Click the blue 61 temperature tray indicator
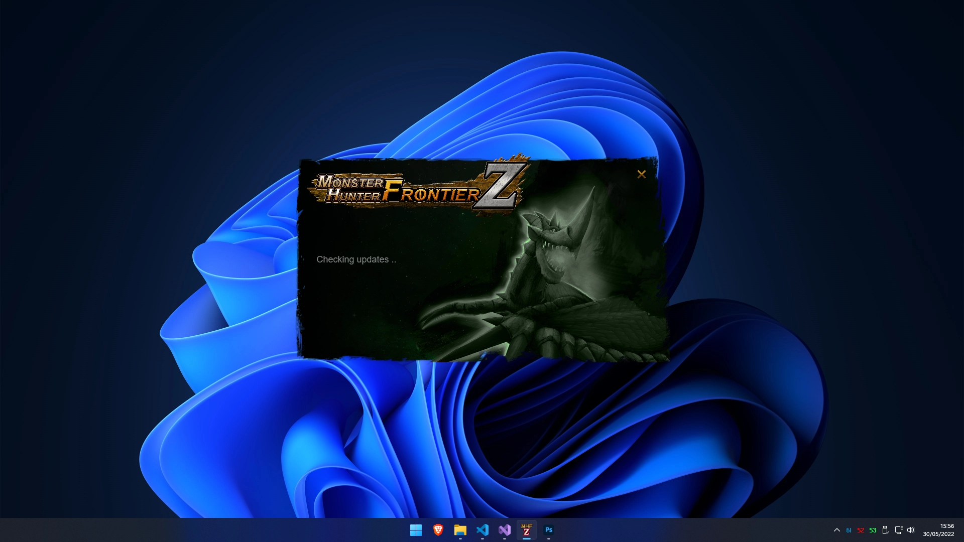This screenshot has width=964, height=542. pos(849,530)
